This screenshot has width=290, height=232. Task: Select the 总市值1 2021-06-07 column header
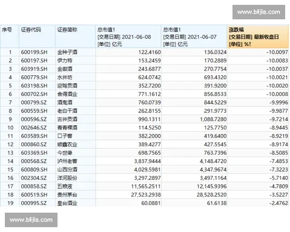(194, 37)
